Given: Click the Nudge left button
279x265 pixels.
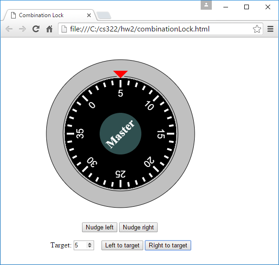Looking at the screenshot, I should (100, 228).
